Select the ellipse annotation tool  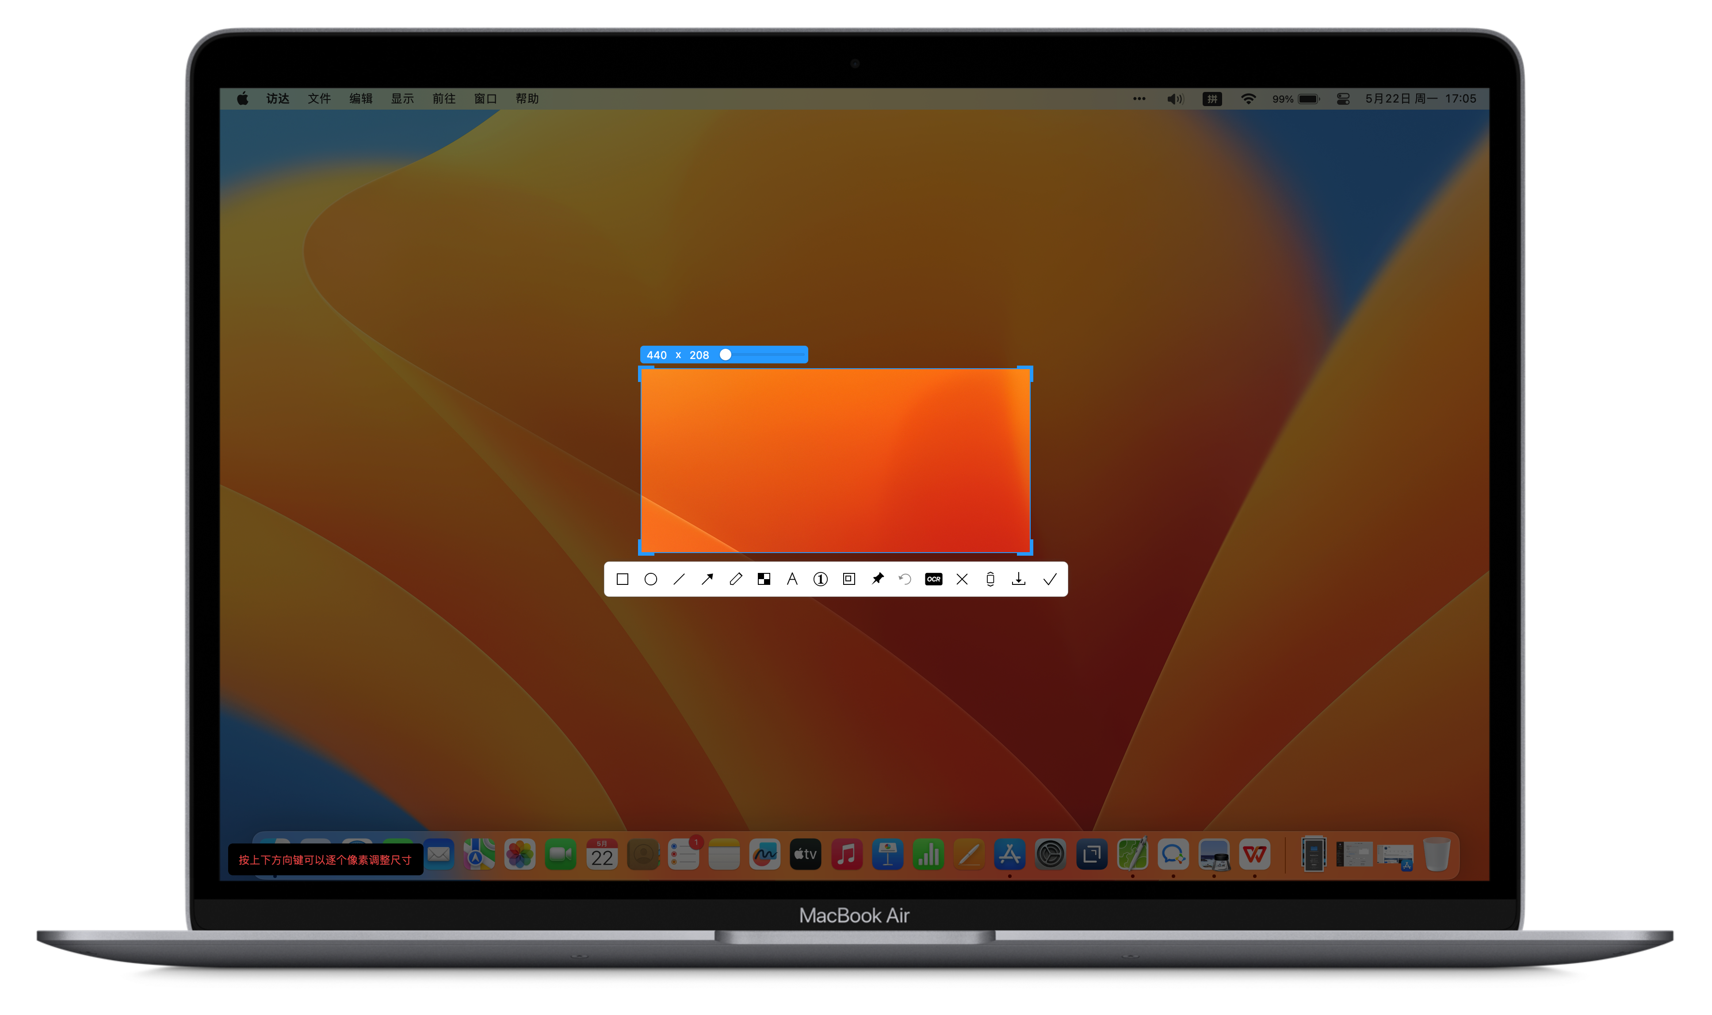pyautogui.click(x=650, y=579)
